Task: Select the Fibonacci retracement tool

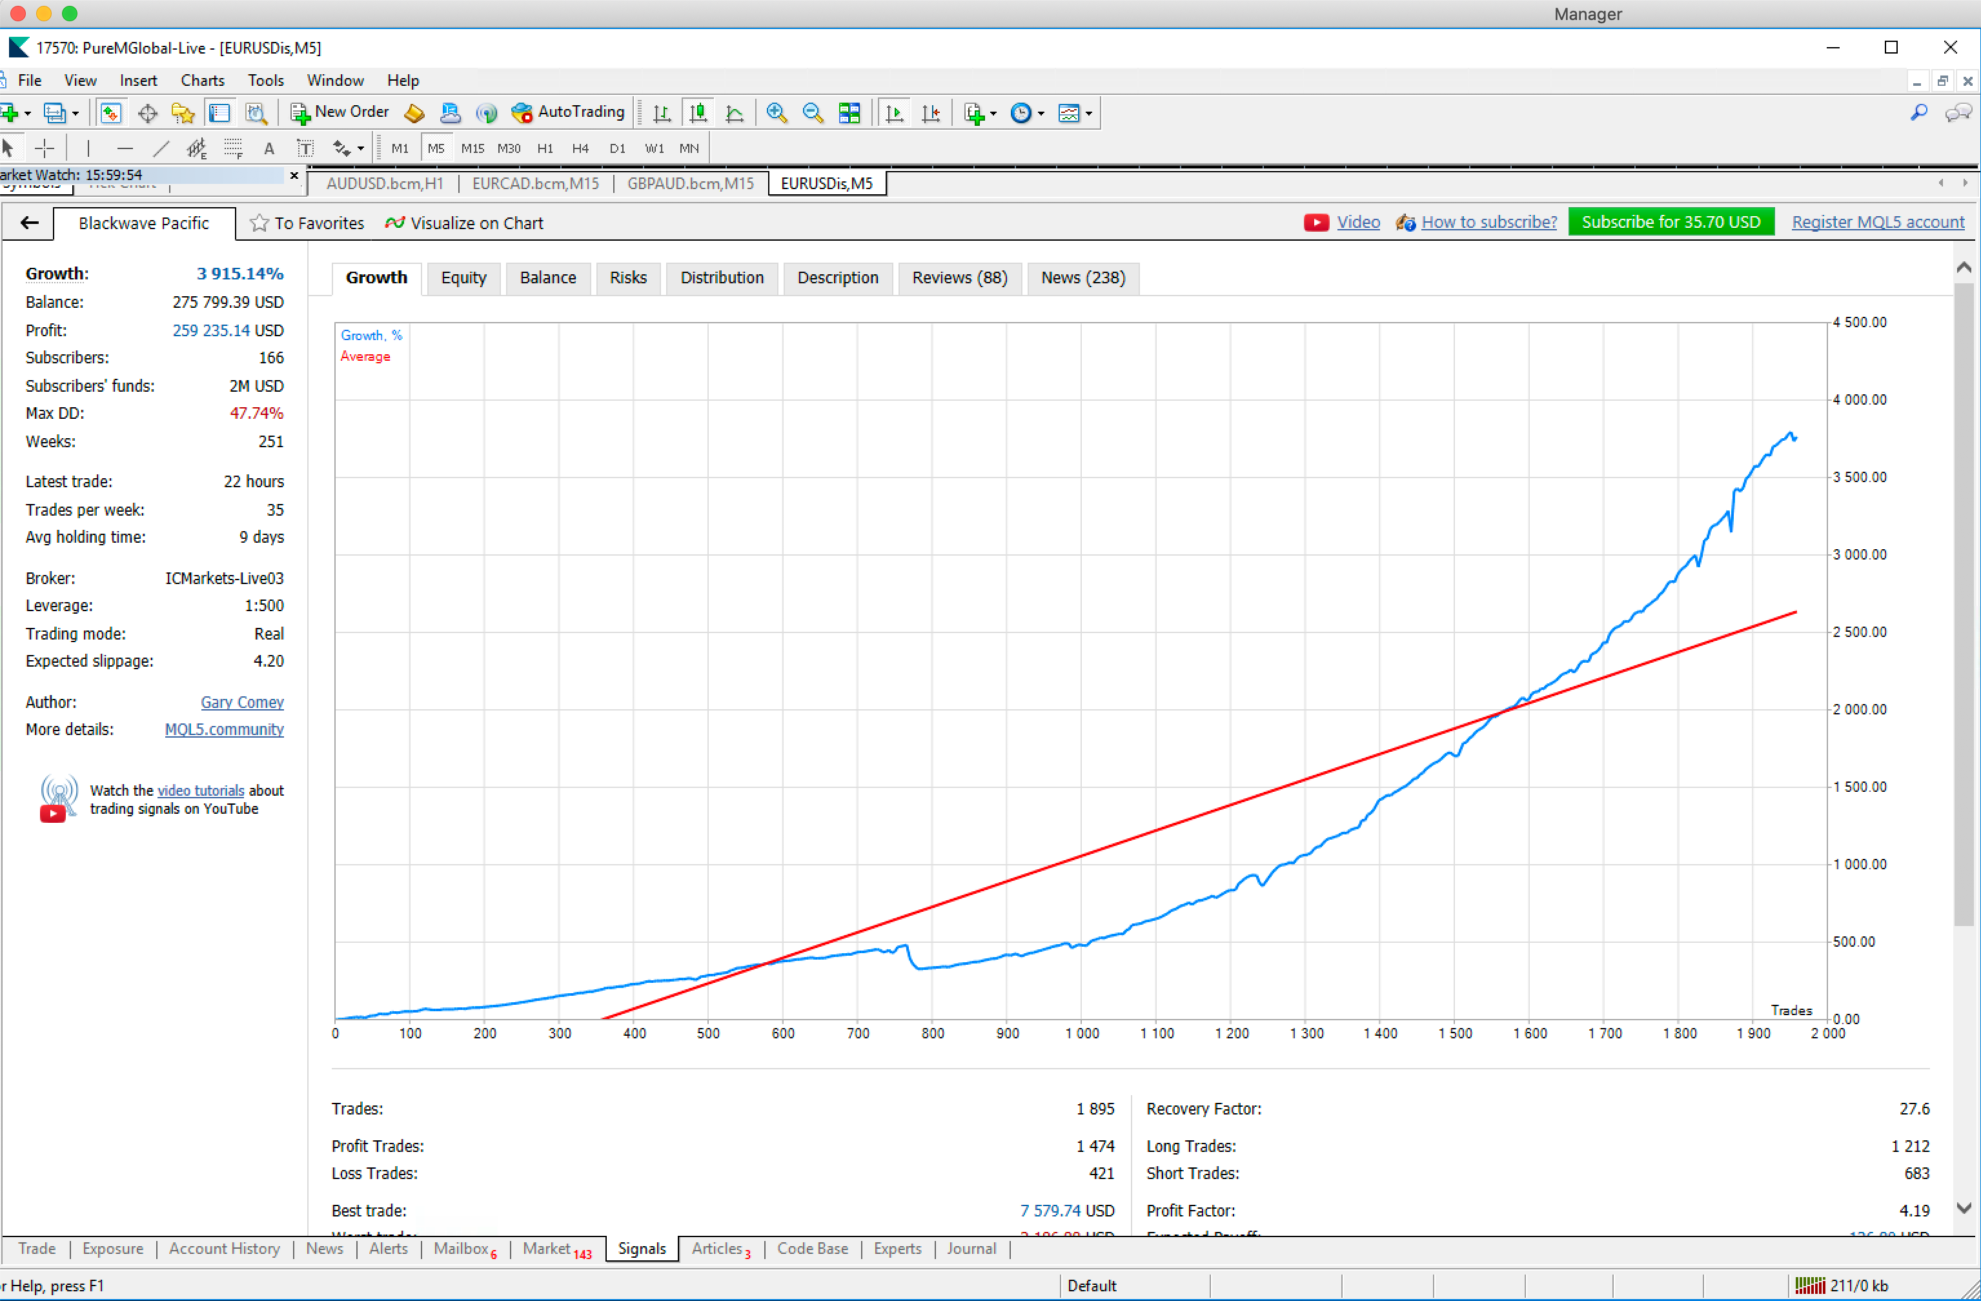Action: tap(233, 149)
